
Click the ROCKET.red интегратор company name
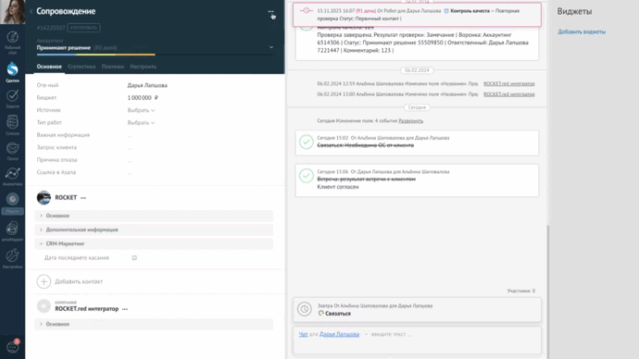(87, 309)
